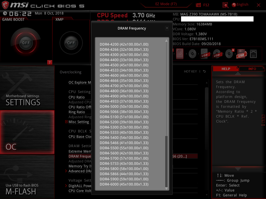Close the DRAM Frequency dialog

point(167,28)
